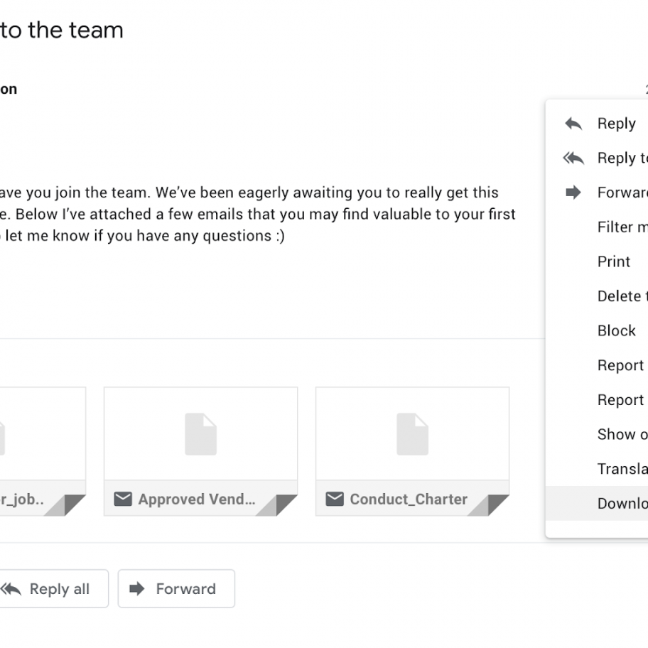Choose Print from the message menu
Image resolution: width=648 pixels, height=648 pixels.
(614, 261)
